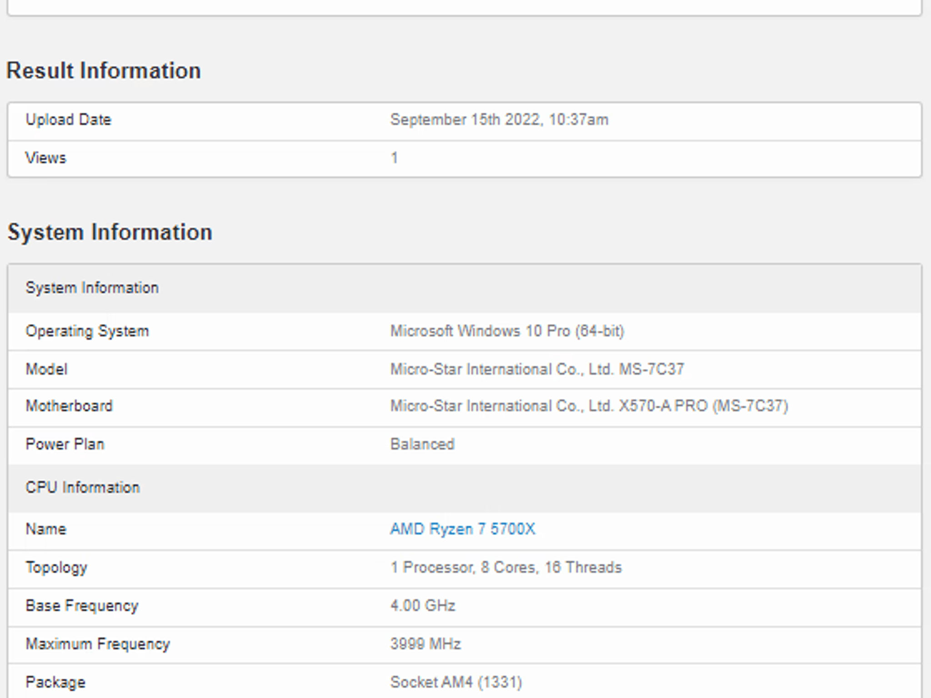Select the 8 Cores, 16 Threads text
The width and height of the screenshot is (931, 698).
point(551,567)
